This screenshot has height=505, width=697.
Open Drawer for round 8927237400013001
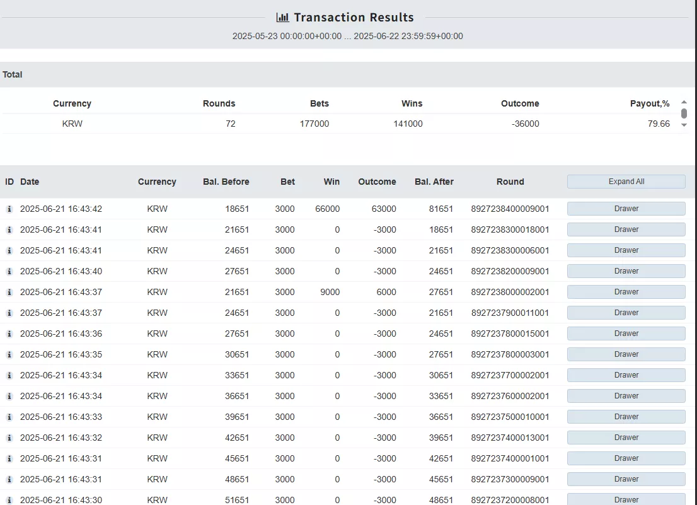[626, 438]
